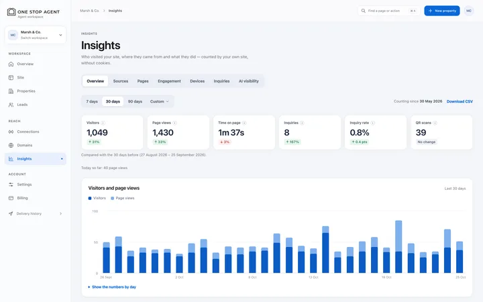Image resolution: width=483 pixels, height=302 pixels.
Task: Click the 26 Sept chart bar
Action: 106,258
